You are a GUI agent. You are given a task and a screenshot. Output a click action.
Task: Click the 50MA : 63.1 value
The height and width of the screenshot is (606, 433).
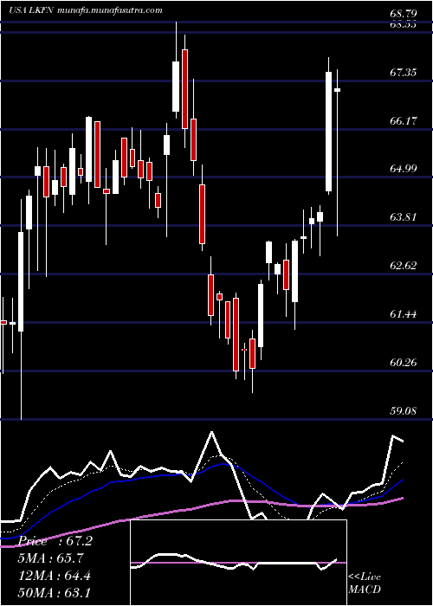point(54,593)
